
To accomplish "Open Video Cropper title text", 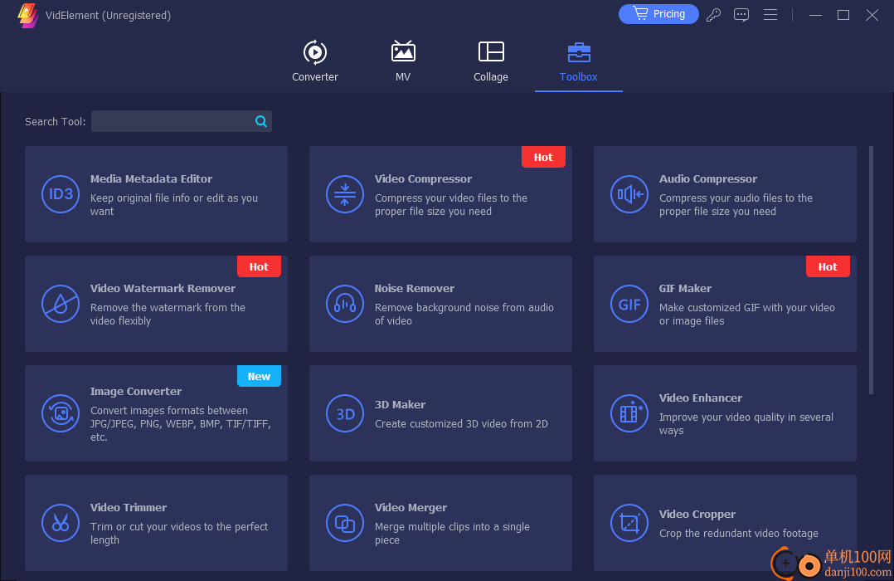I will pyautogui.click(x=697, y=515).
